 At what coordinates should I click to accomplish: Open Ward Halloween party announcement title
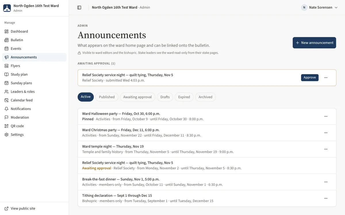tap(121, 114)
